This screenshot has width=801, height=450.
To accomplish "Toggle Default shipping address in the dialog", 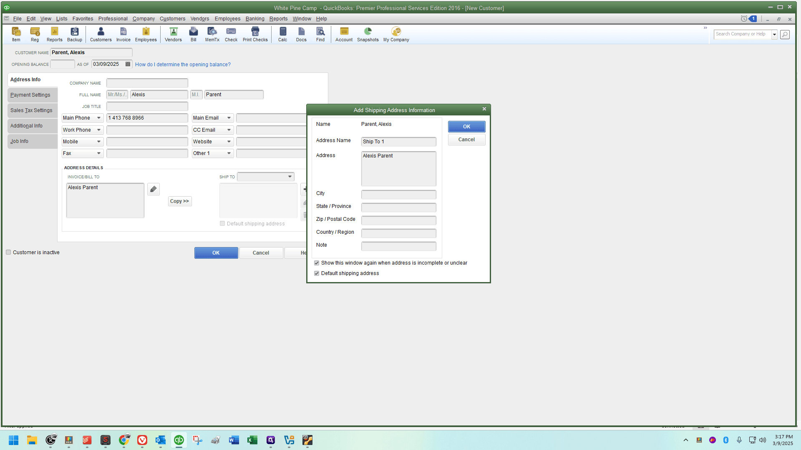I will 317,273.
